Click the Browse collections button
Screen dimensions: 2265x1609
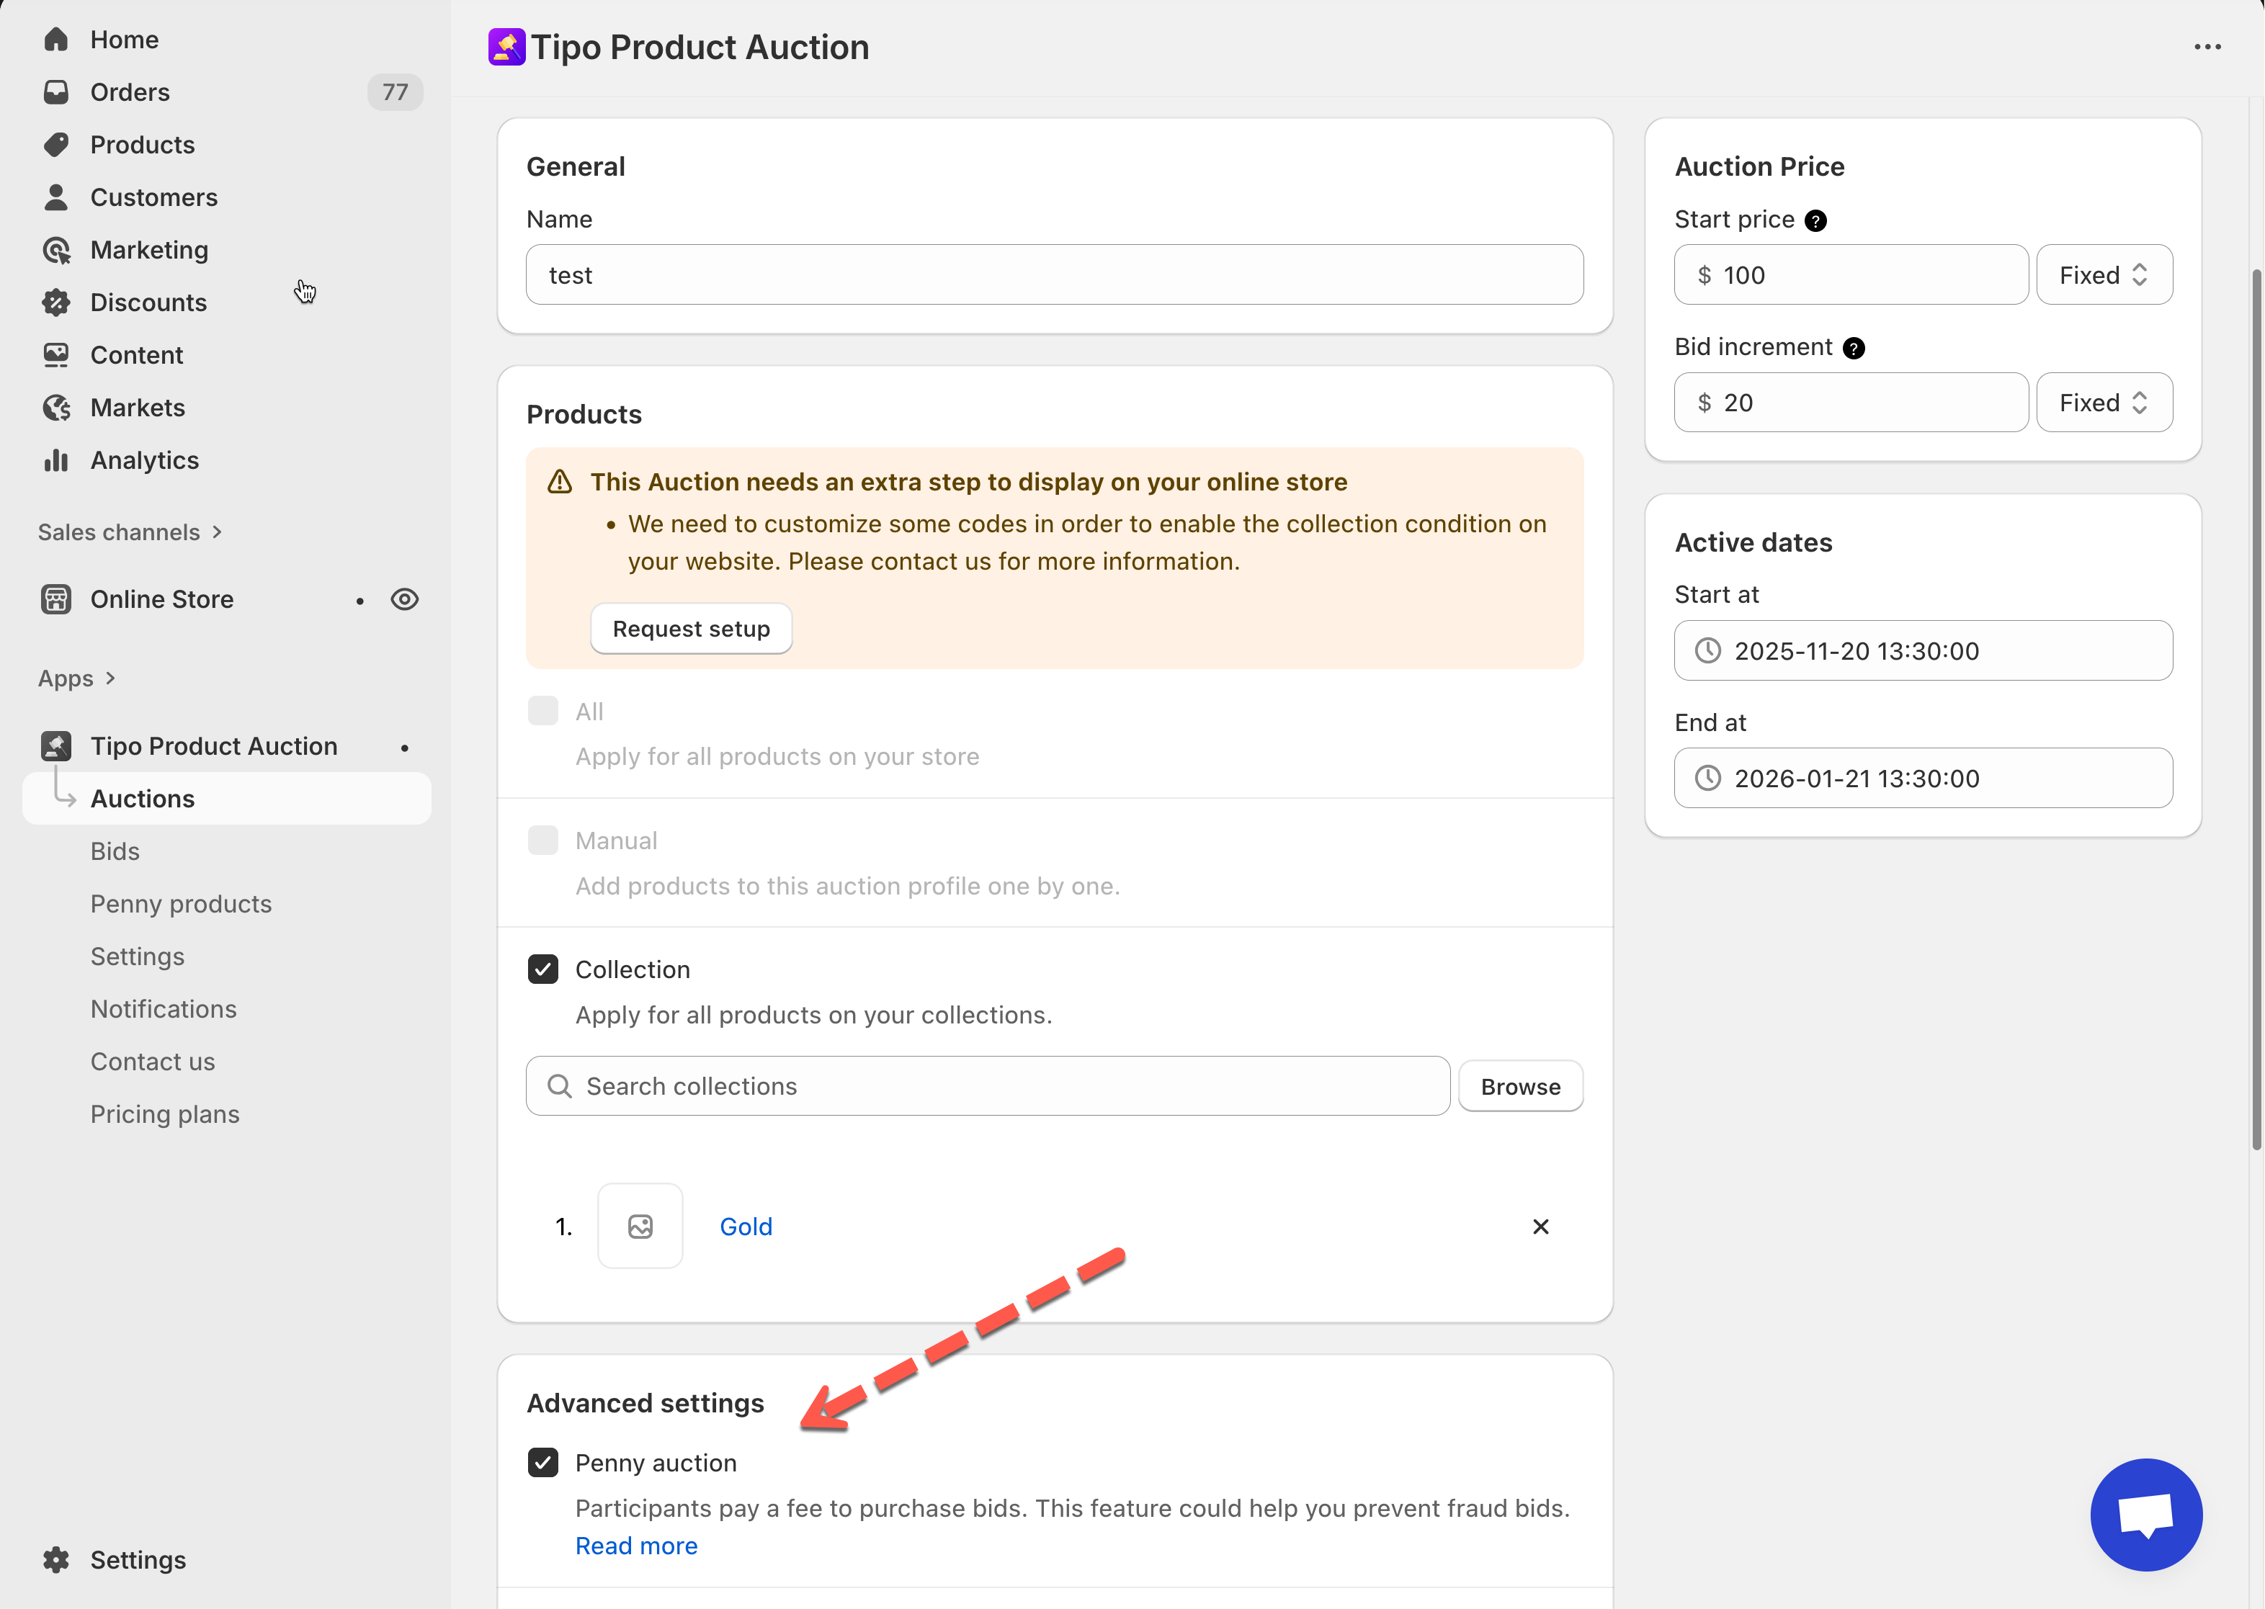coord(1519,1086)
